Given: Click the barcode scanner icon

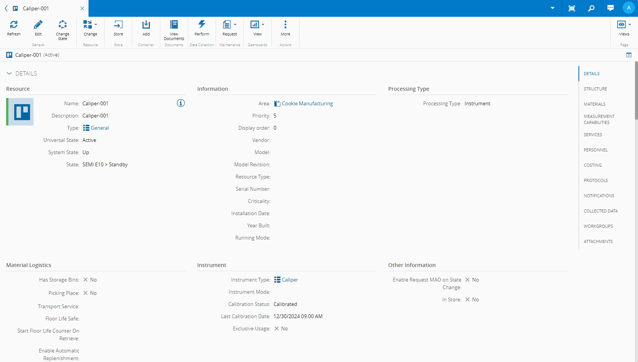Looking at the screenshot, I should 572,8.
